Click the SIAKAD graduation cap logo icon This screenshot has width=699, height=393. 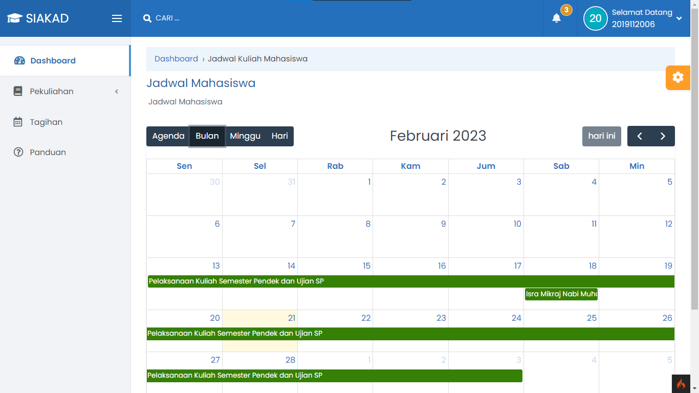point(15,18)
